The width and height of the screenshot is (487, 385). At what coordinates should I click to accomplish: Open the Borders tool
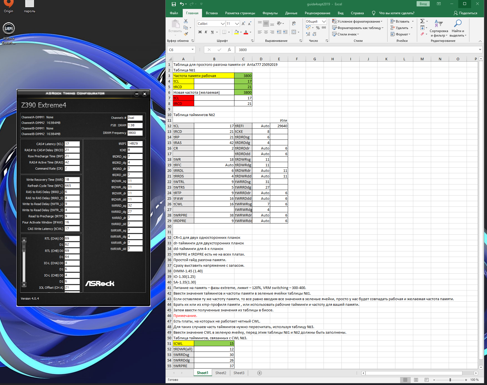[224, 32]
